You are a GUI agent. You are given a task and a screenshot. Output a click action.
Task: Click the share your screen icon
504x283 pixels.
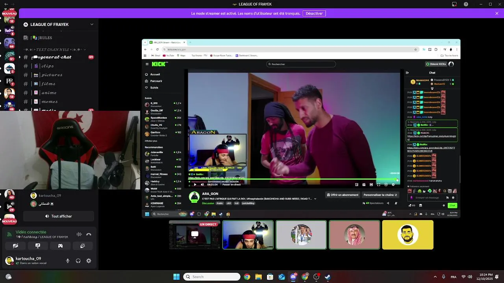38,246
